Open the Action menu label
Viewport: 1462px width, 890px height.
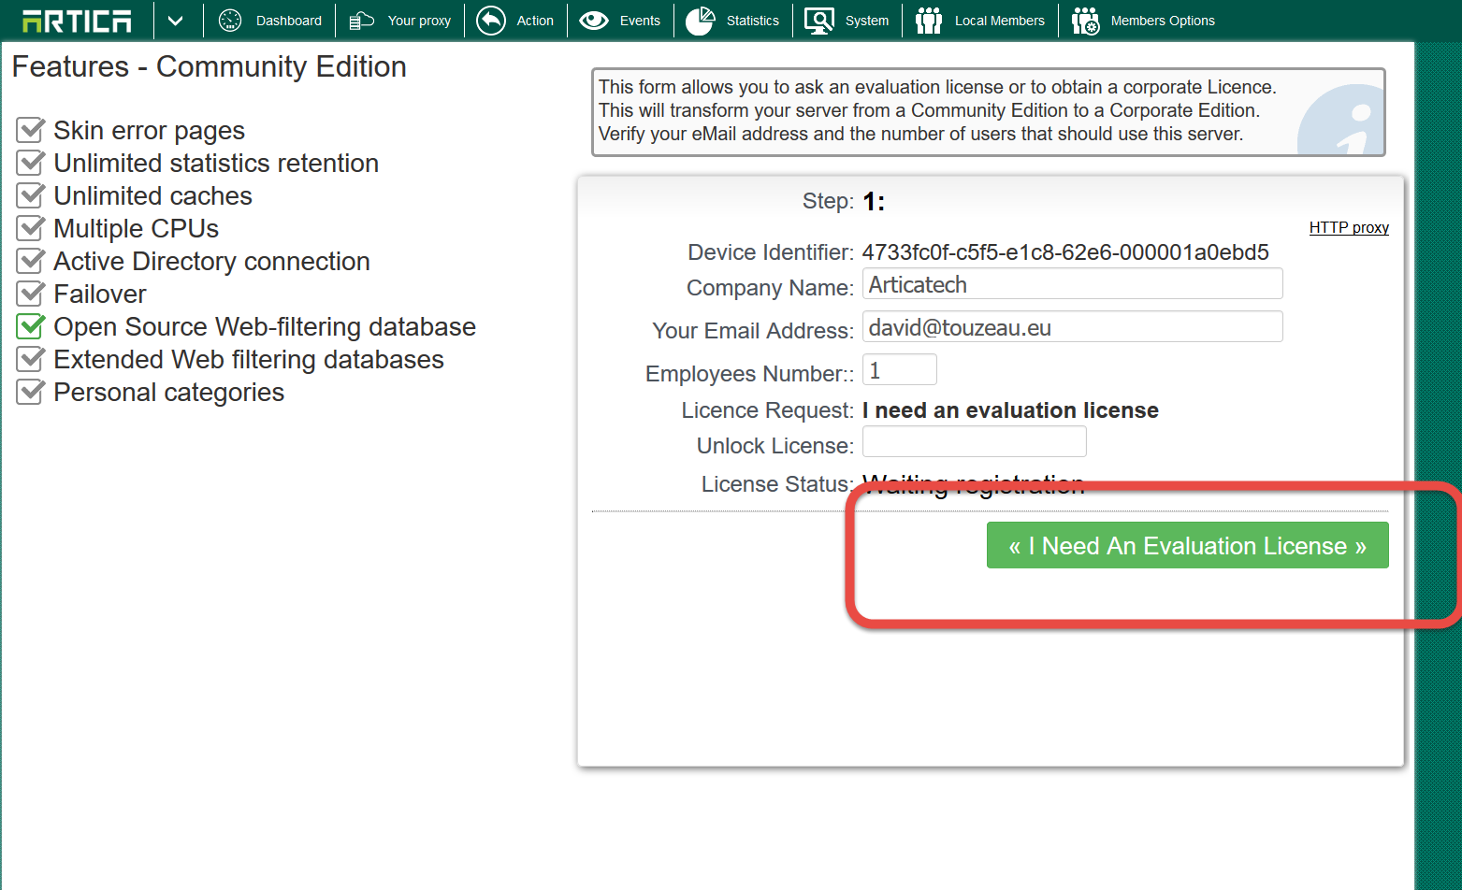(535, 21)
